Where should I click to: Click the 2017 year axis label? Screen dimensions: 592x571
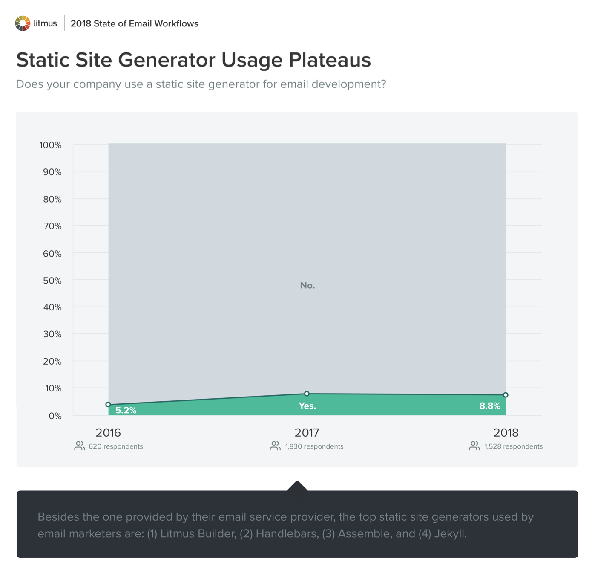click(x=307, y=432)
